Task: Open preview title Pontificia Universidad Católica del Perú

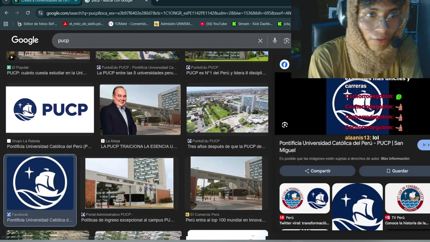Action: point(341,147)
